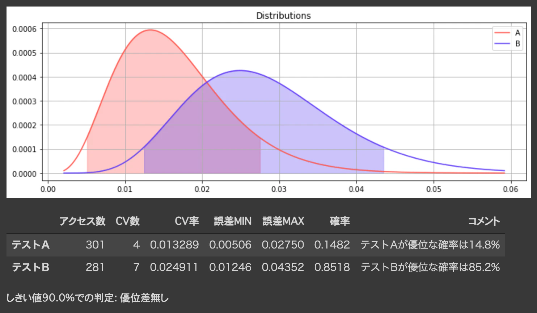The width and height of the screenshot is (537, 313).
Task: Click the Distributions chart title
Action: (x=283, y=16)
